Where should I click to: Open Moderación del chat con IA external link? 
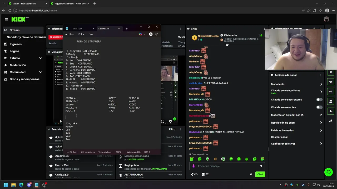321,115
